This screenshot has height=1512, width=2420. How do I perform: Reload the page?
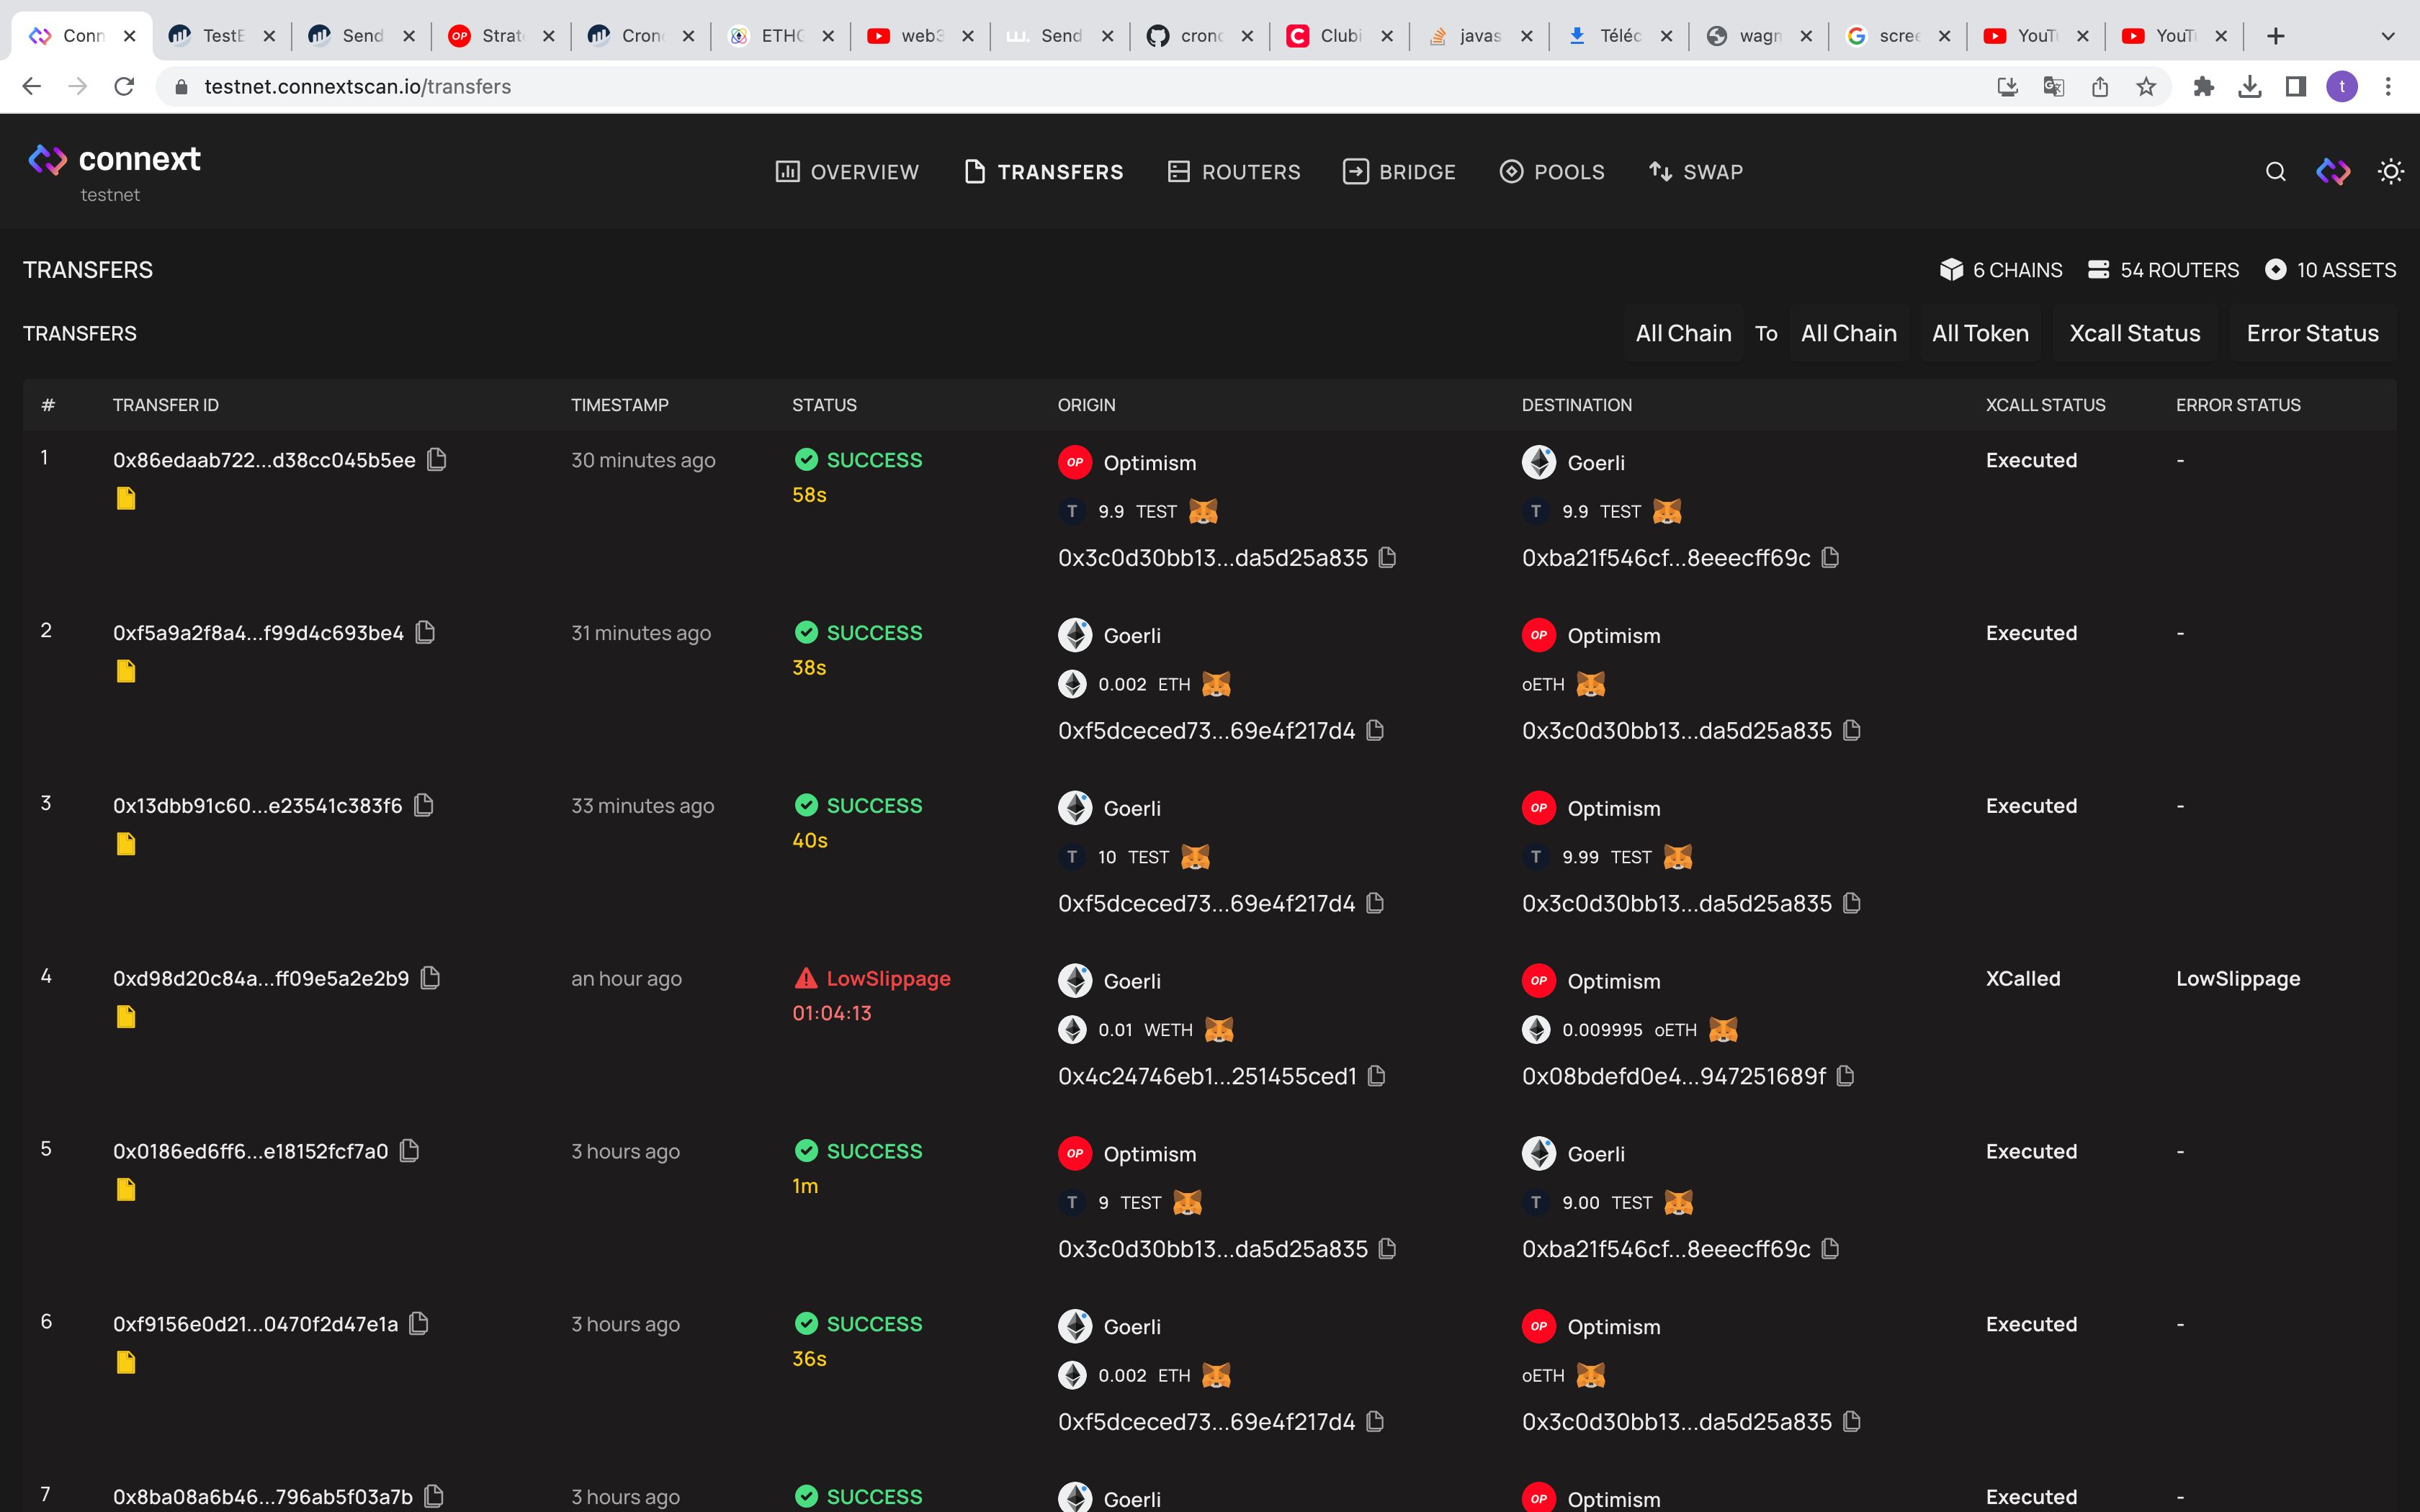coord(124,87)
